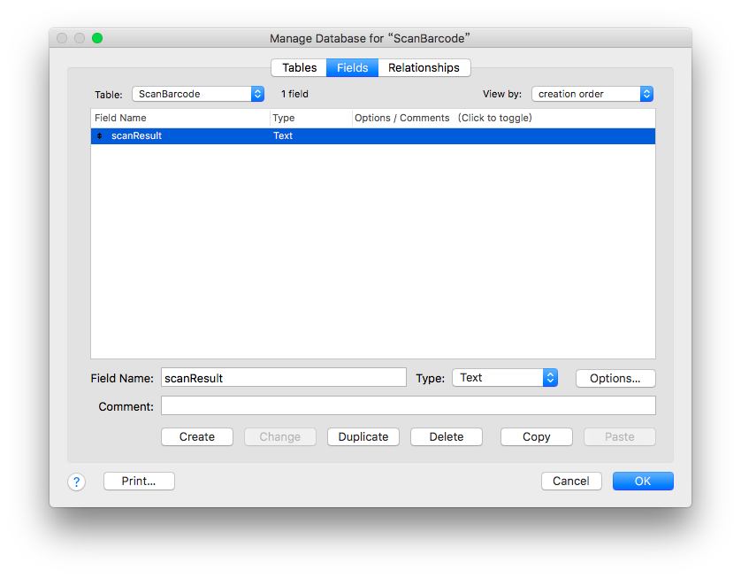Click the Options... button

[615, 378]
